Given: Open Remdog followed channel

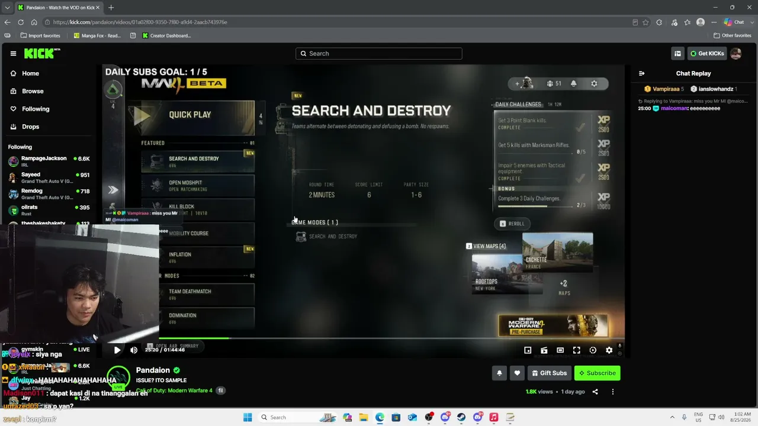Looking at the screenshot, I should click(49, 194).
